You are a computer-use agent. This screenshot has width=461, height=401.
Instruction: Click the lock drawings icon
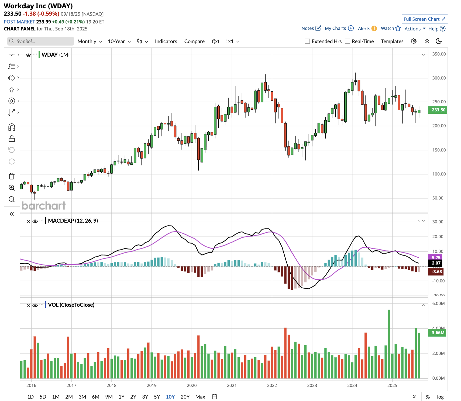(12, 139)
